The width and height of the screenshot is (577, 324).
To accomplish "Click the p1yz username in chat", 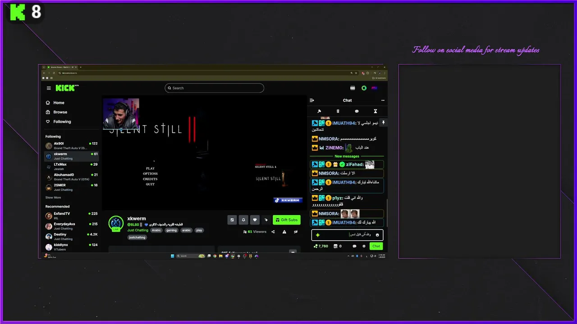I will pos(337,198).
